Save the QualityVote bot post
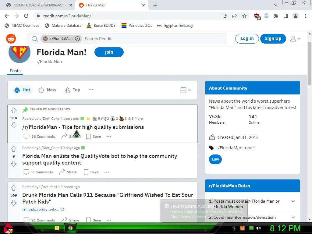 (x=91, y=172)
